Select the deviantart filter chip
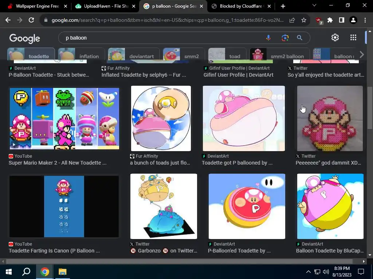Screen dimensions: 373x279 134,54
